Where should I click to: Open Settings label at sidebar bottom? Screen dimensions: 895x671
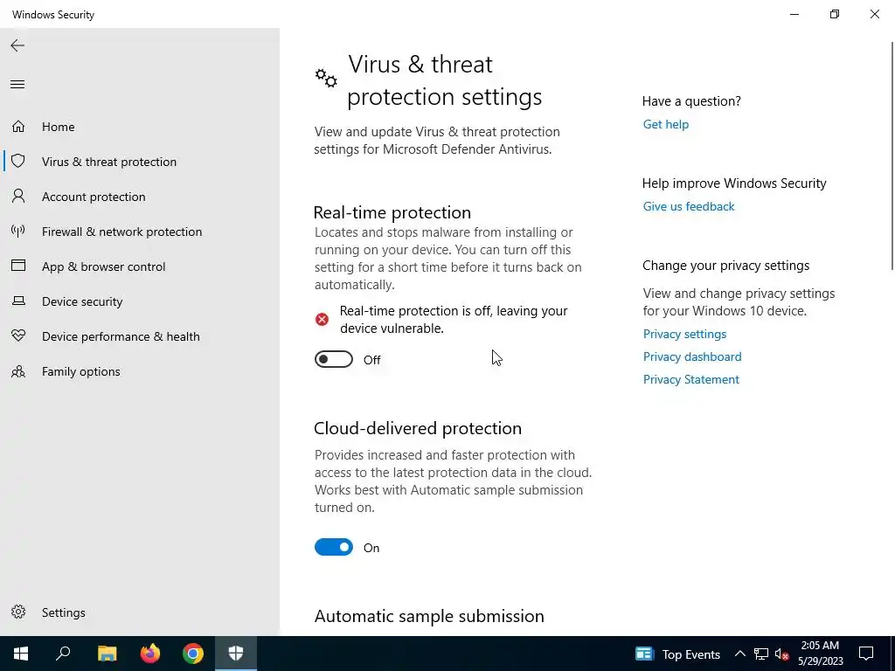tap(63, 612)
